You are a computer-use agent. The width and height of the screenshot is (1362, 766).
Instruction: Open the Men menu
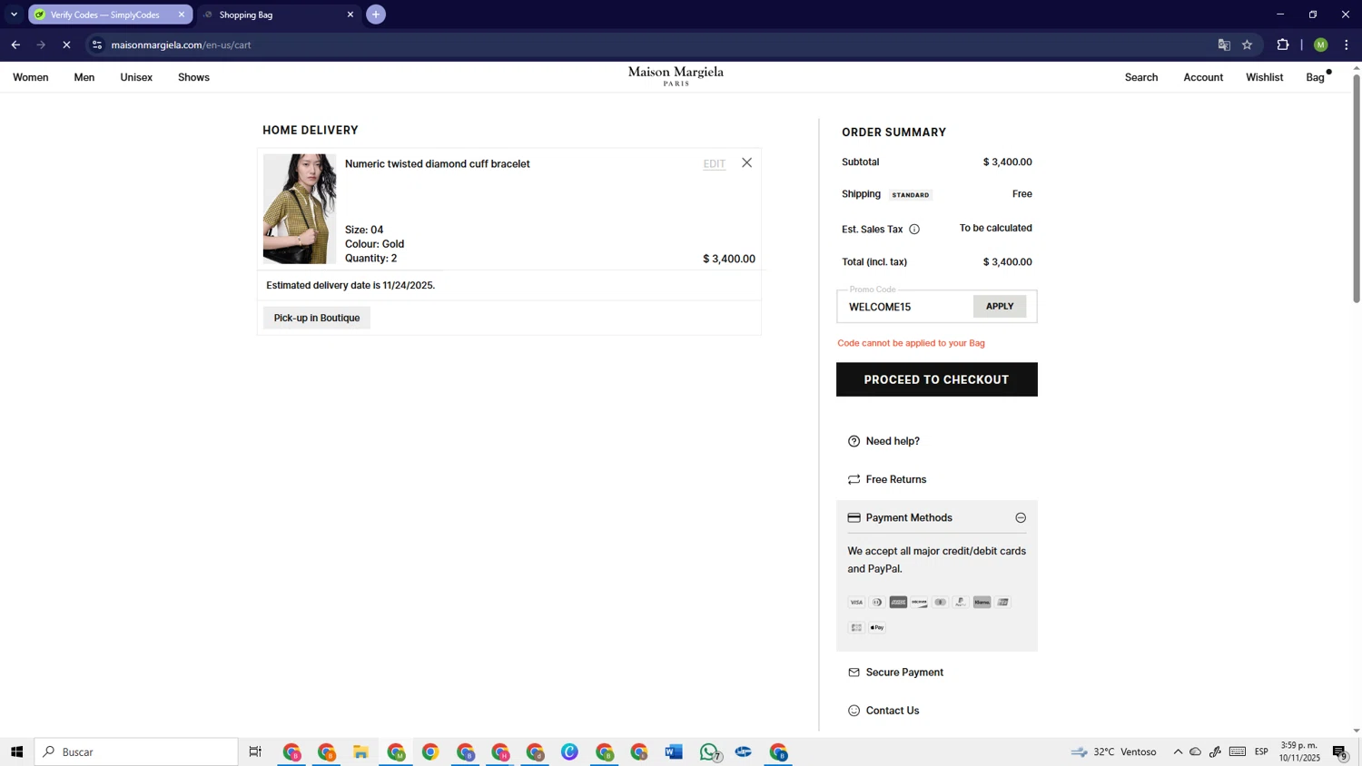click(84, 77)
